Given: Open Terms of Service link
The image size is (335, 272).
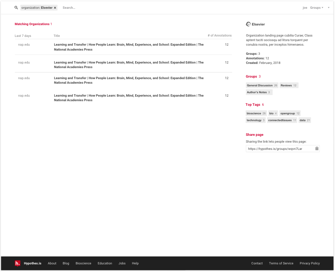Looking at the screenshot, I should 281,263.
